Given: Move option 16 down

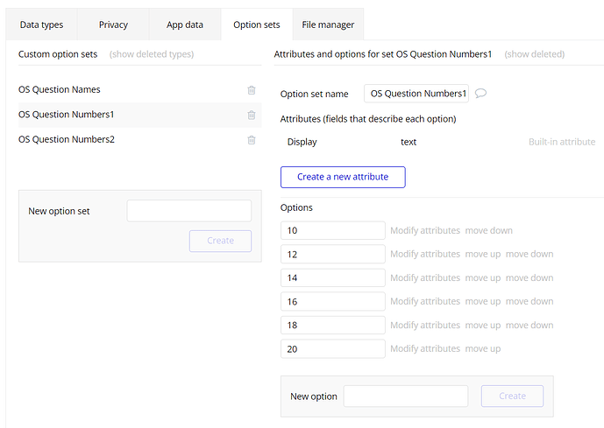Looking at the screenshot, I should coord(529,302).
